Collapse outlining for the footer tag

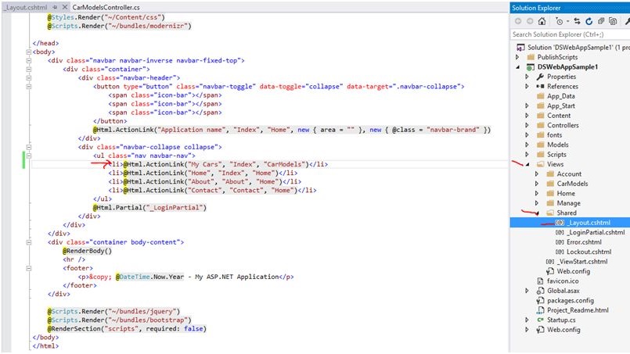[28, 268]
